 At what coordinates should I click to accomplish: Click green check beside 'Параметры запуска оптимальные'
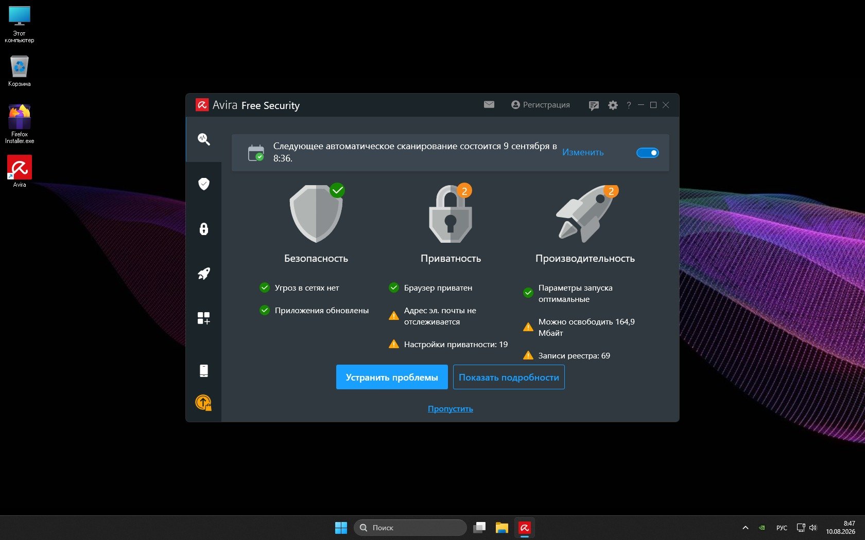point(528,293)
